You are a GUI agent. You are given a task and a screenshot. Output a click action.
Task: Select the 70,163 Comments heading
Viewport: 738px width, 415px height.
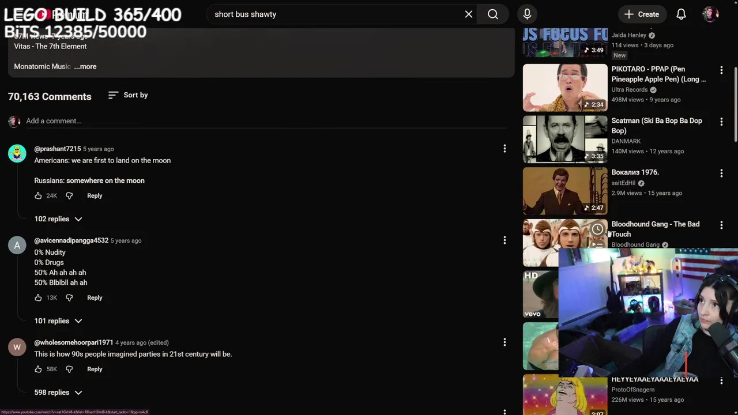[x=50, y=96]
